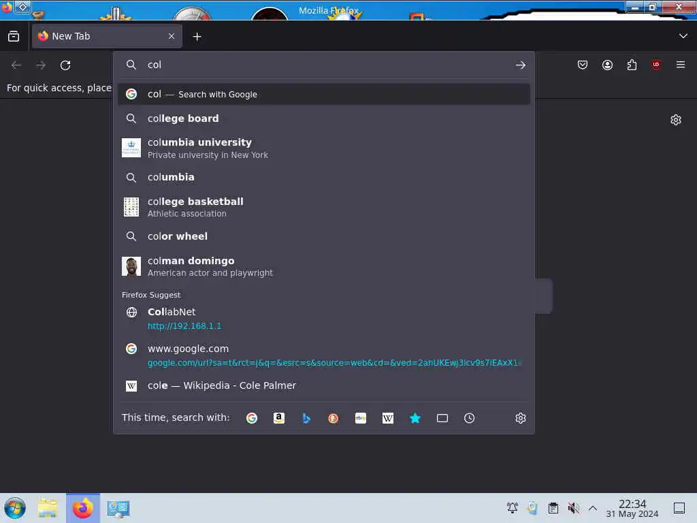Click the colman domingo thumbnail photo
This screenshot has width=697, height=523.
pyautogui.click(x=131, y=266)
